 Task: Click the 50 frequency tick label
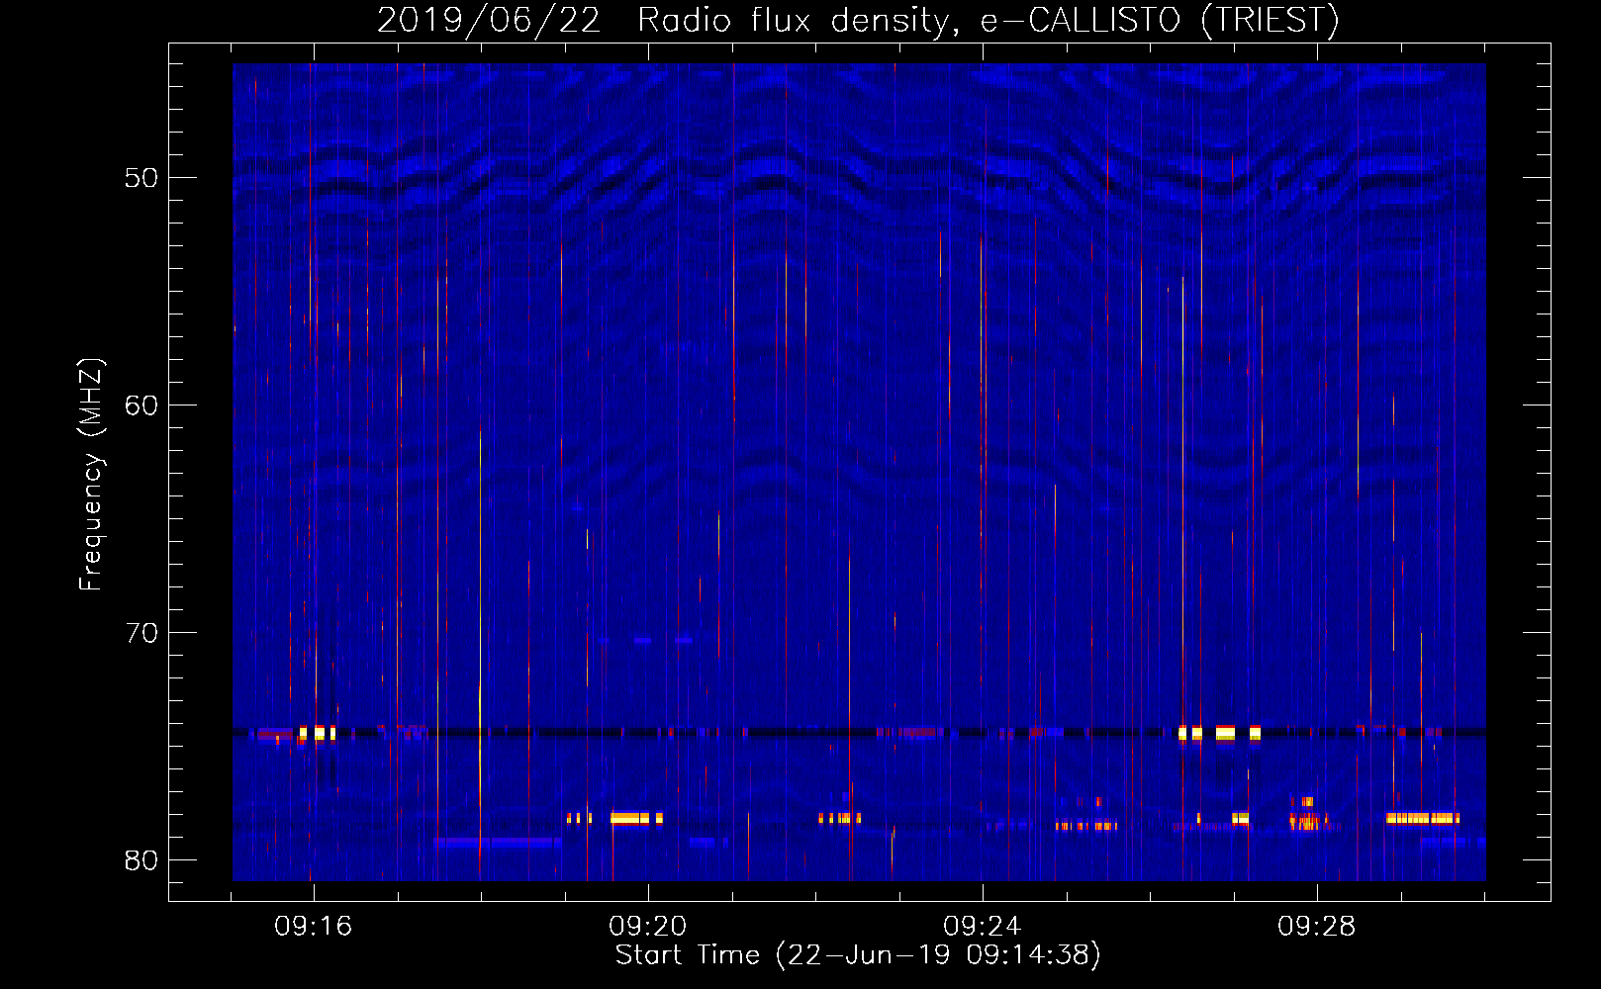pos(141,178)
